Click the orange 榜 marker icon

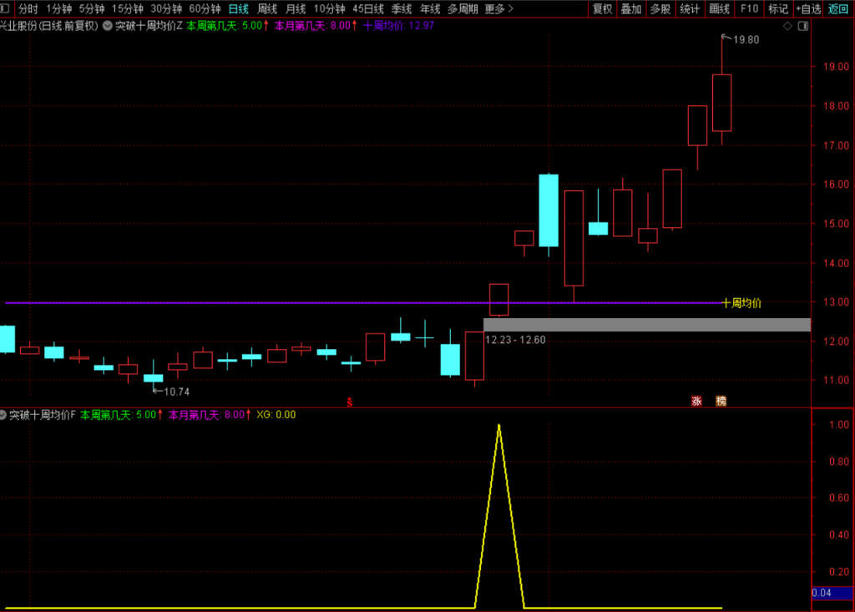[721, 401]
